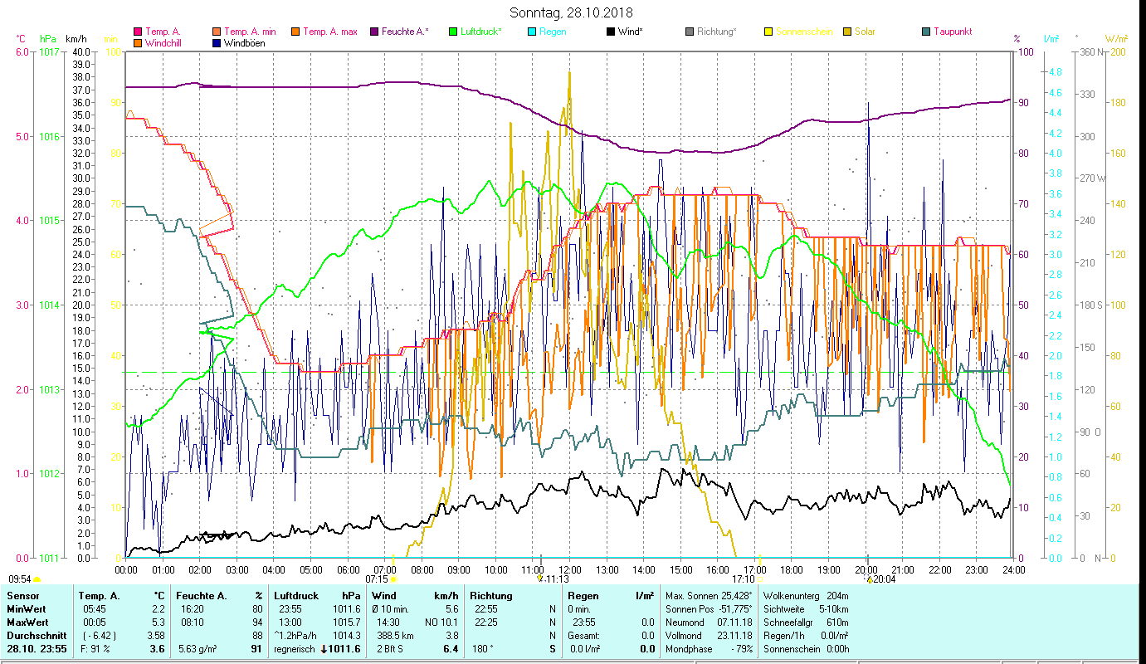
Task: Click the dark blue Windböen legend square
Action: tap(217, 43)
